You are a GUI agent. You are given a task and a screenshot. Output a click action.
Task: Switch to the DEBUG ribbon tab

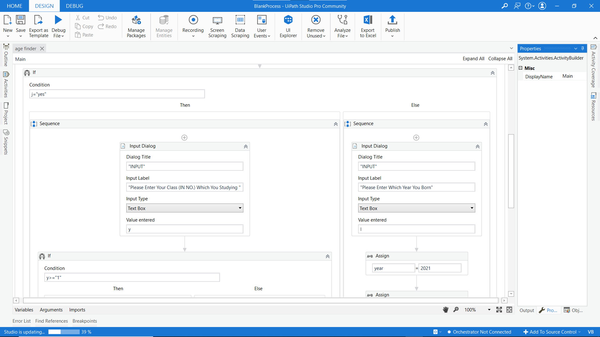pyautogui.click(x=74, y=6)
